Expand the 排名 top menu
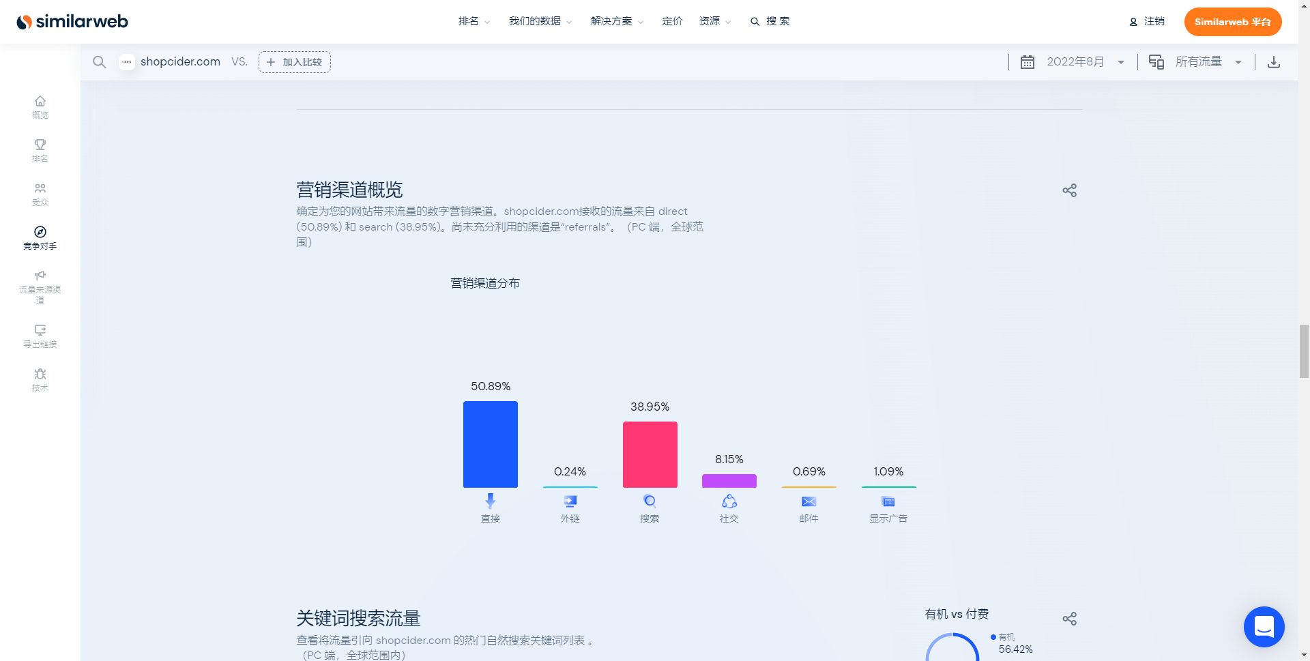 pyautogui.click(x=474, y=21)
